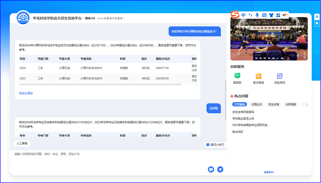Switch to traditional Chinese 繁

pyautogui.click(x=317, y=23)
